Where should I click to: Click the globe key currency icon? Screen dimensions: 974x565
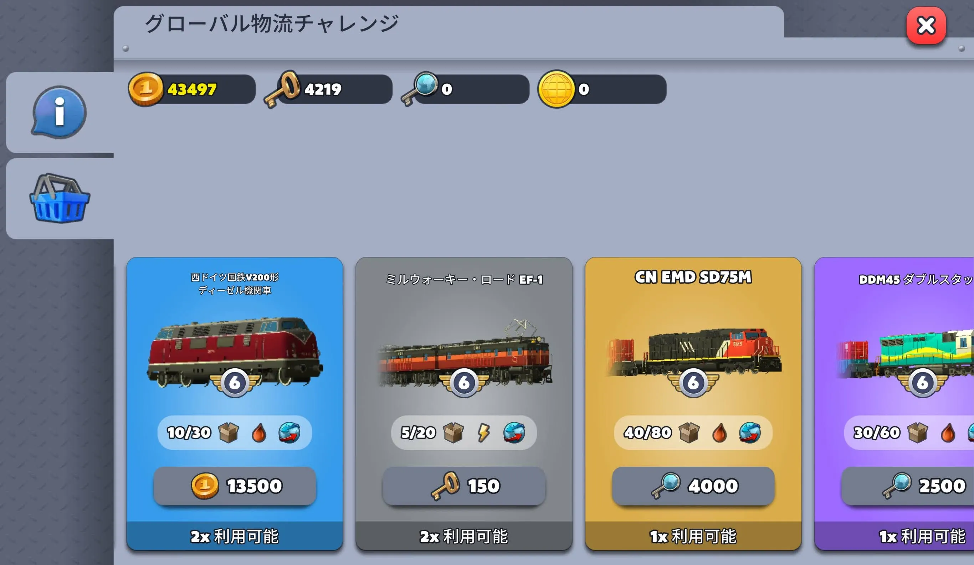[419, 88]
